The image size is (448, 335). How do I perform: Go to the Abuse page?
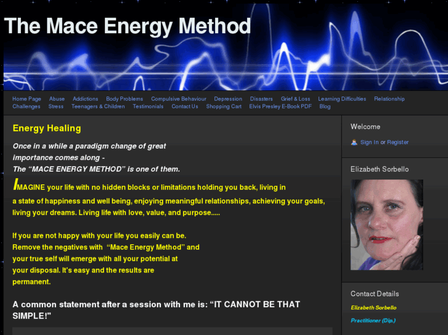(57, 99)
